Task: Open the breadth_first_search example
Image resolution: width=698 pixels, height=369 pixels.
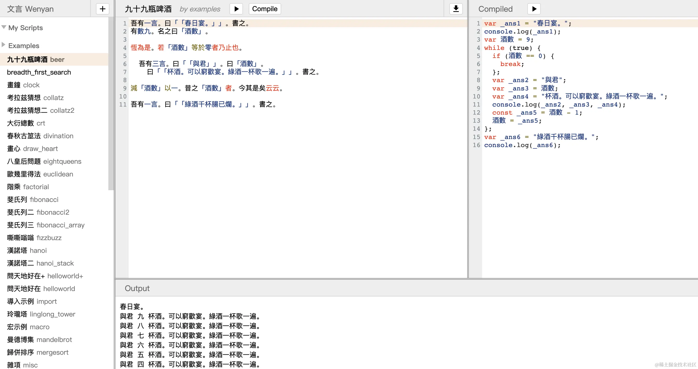Action: point(39,72)
